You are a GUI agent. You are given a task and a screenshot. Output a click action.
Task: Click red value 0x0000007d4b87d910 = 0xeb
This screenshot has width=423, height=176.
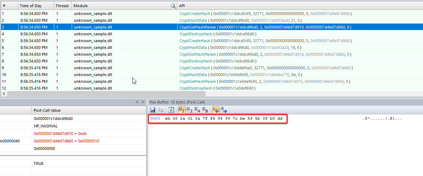click(60, 134)
